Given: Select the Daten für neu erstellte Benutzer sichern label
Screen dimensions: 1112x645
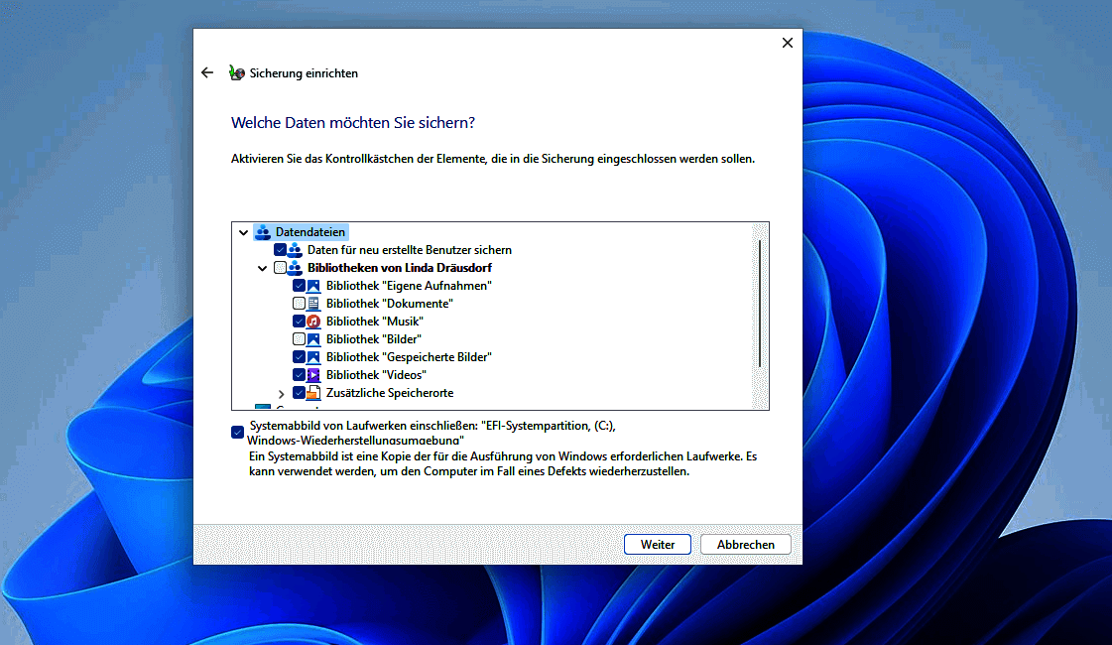Looking at the screenshot, I should point(410,250).
